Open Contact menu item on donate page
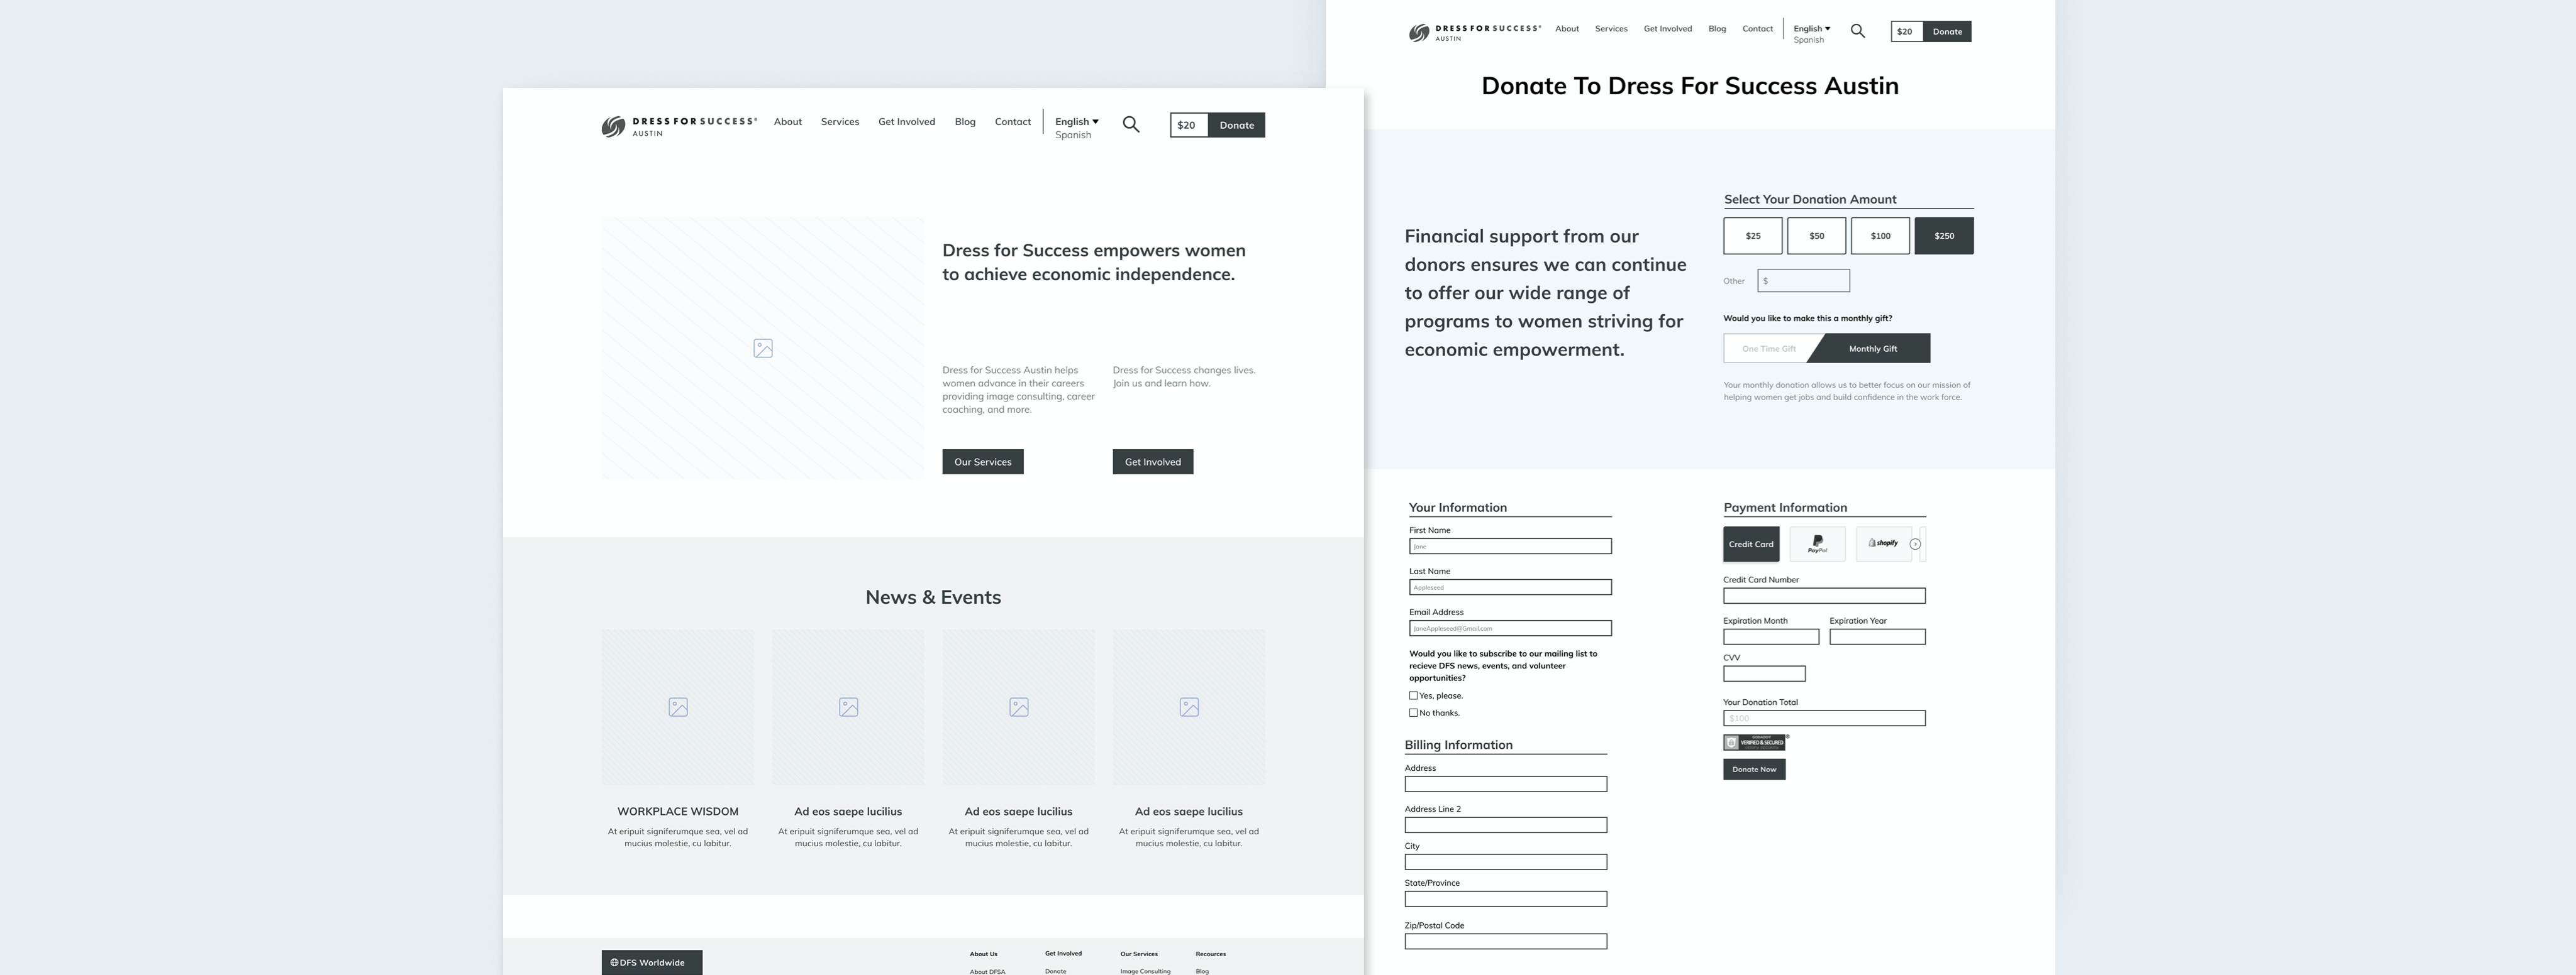 [x=1758, y=29]
